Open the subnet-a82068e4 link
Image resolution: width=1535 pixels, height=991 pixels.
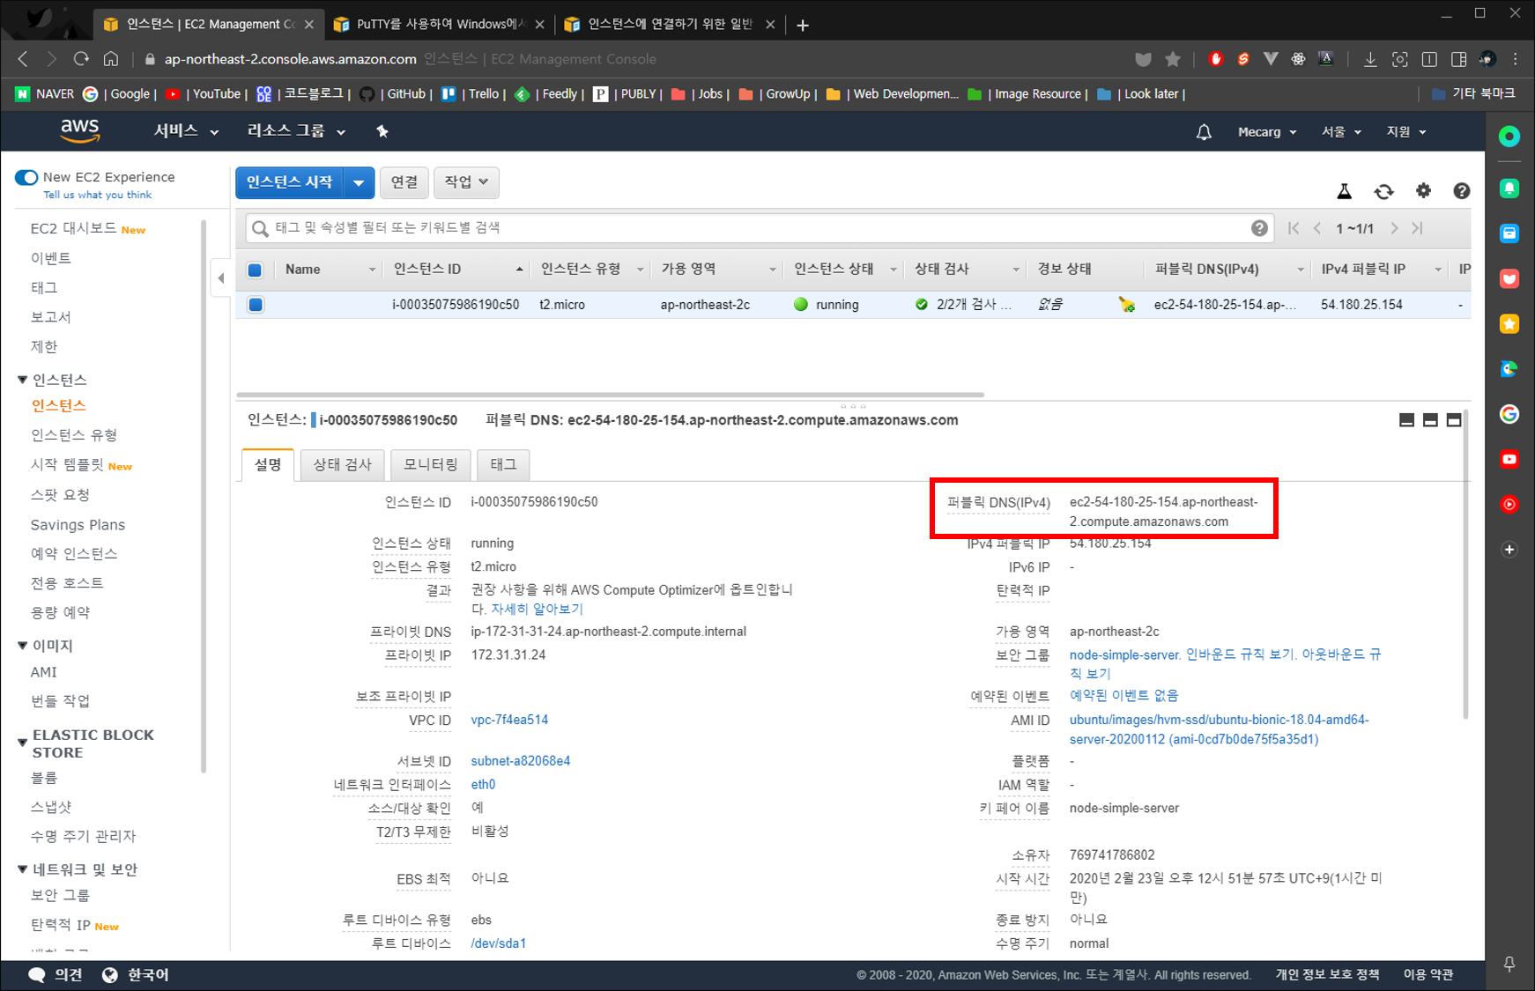click(521, 761)
